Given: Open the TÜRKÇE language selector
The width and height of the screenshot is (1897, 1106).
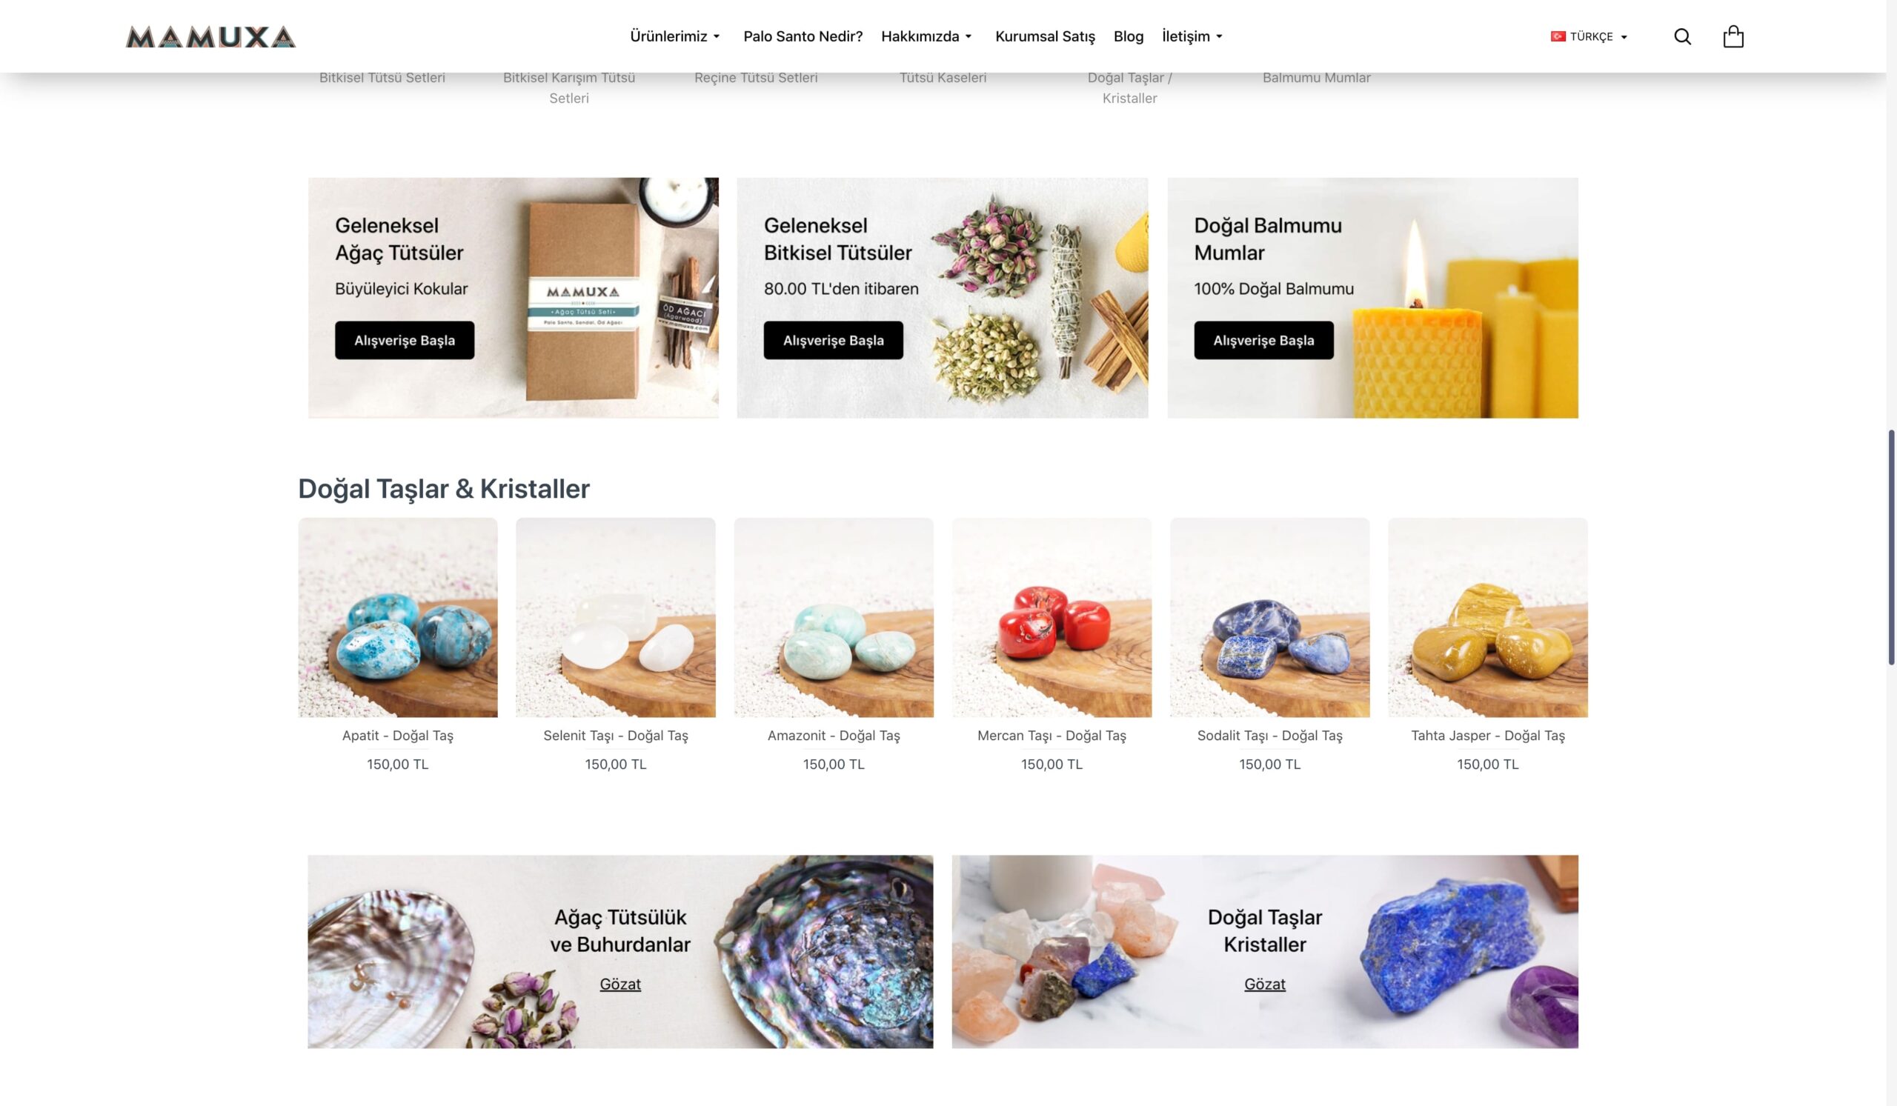Looking at the screenshot, I should point(1589,36).
